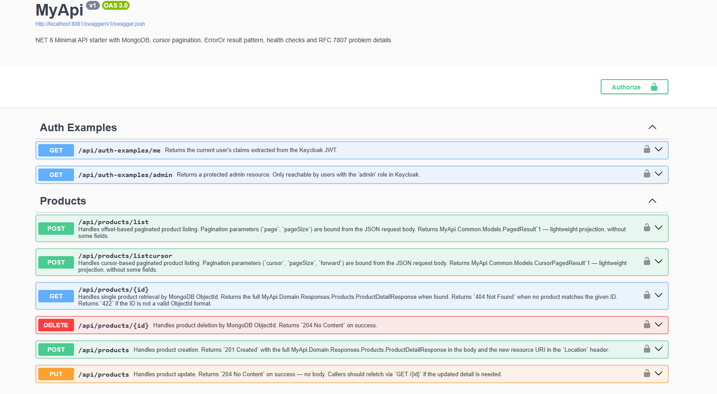Click the /api/products/listcursor path text
Viewport: 717px width, 394px height.
(x=125, y=256)
